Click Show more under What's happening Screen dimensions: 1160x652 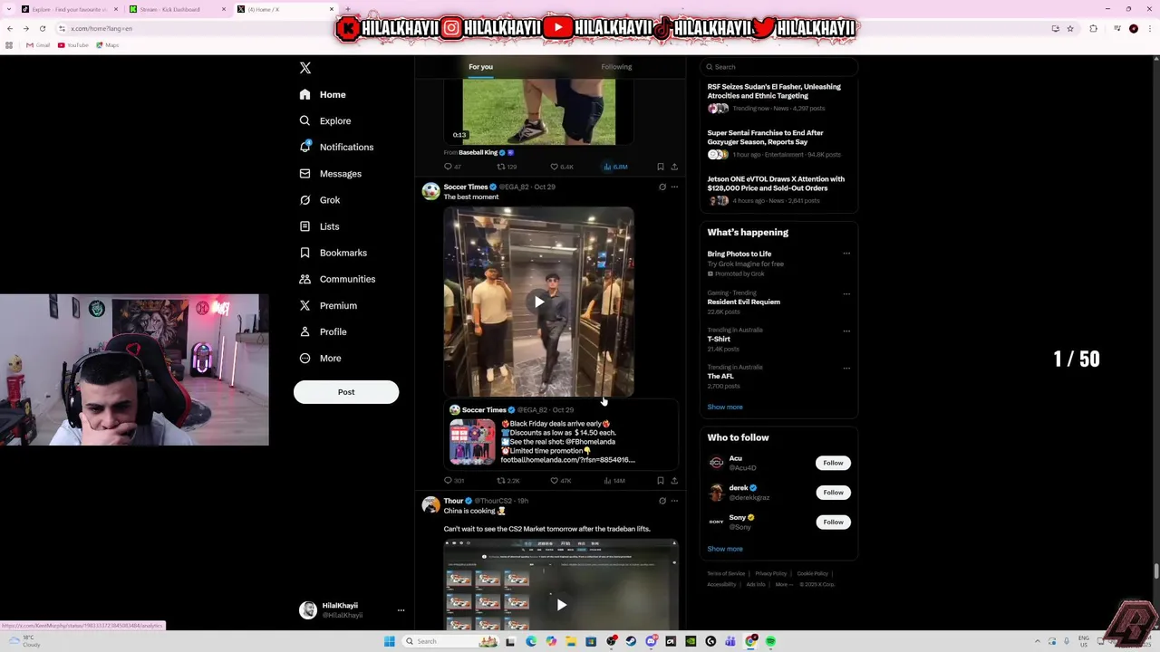coord(725,407)
